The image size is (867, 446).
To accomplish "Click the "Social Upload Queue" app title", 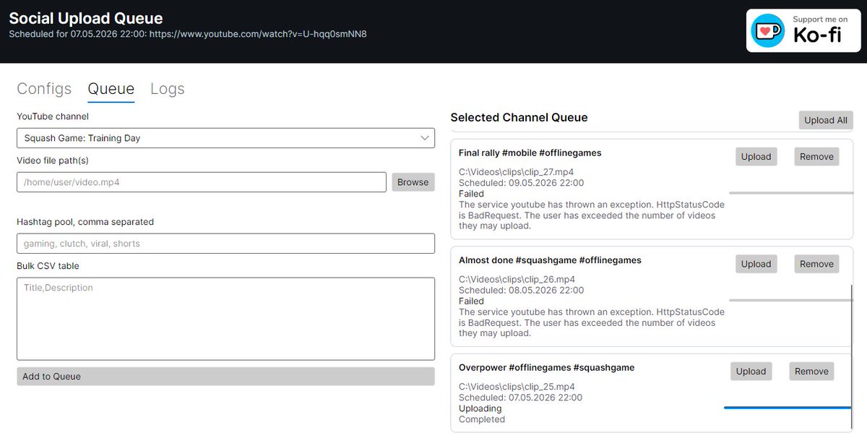I will click(86, 18).
